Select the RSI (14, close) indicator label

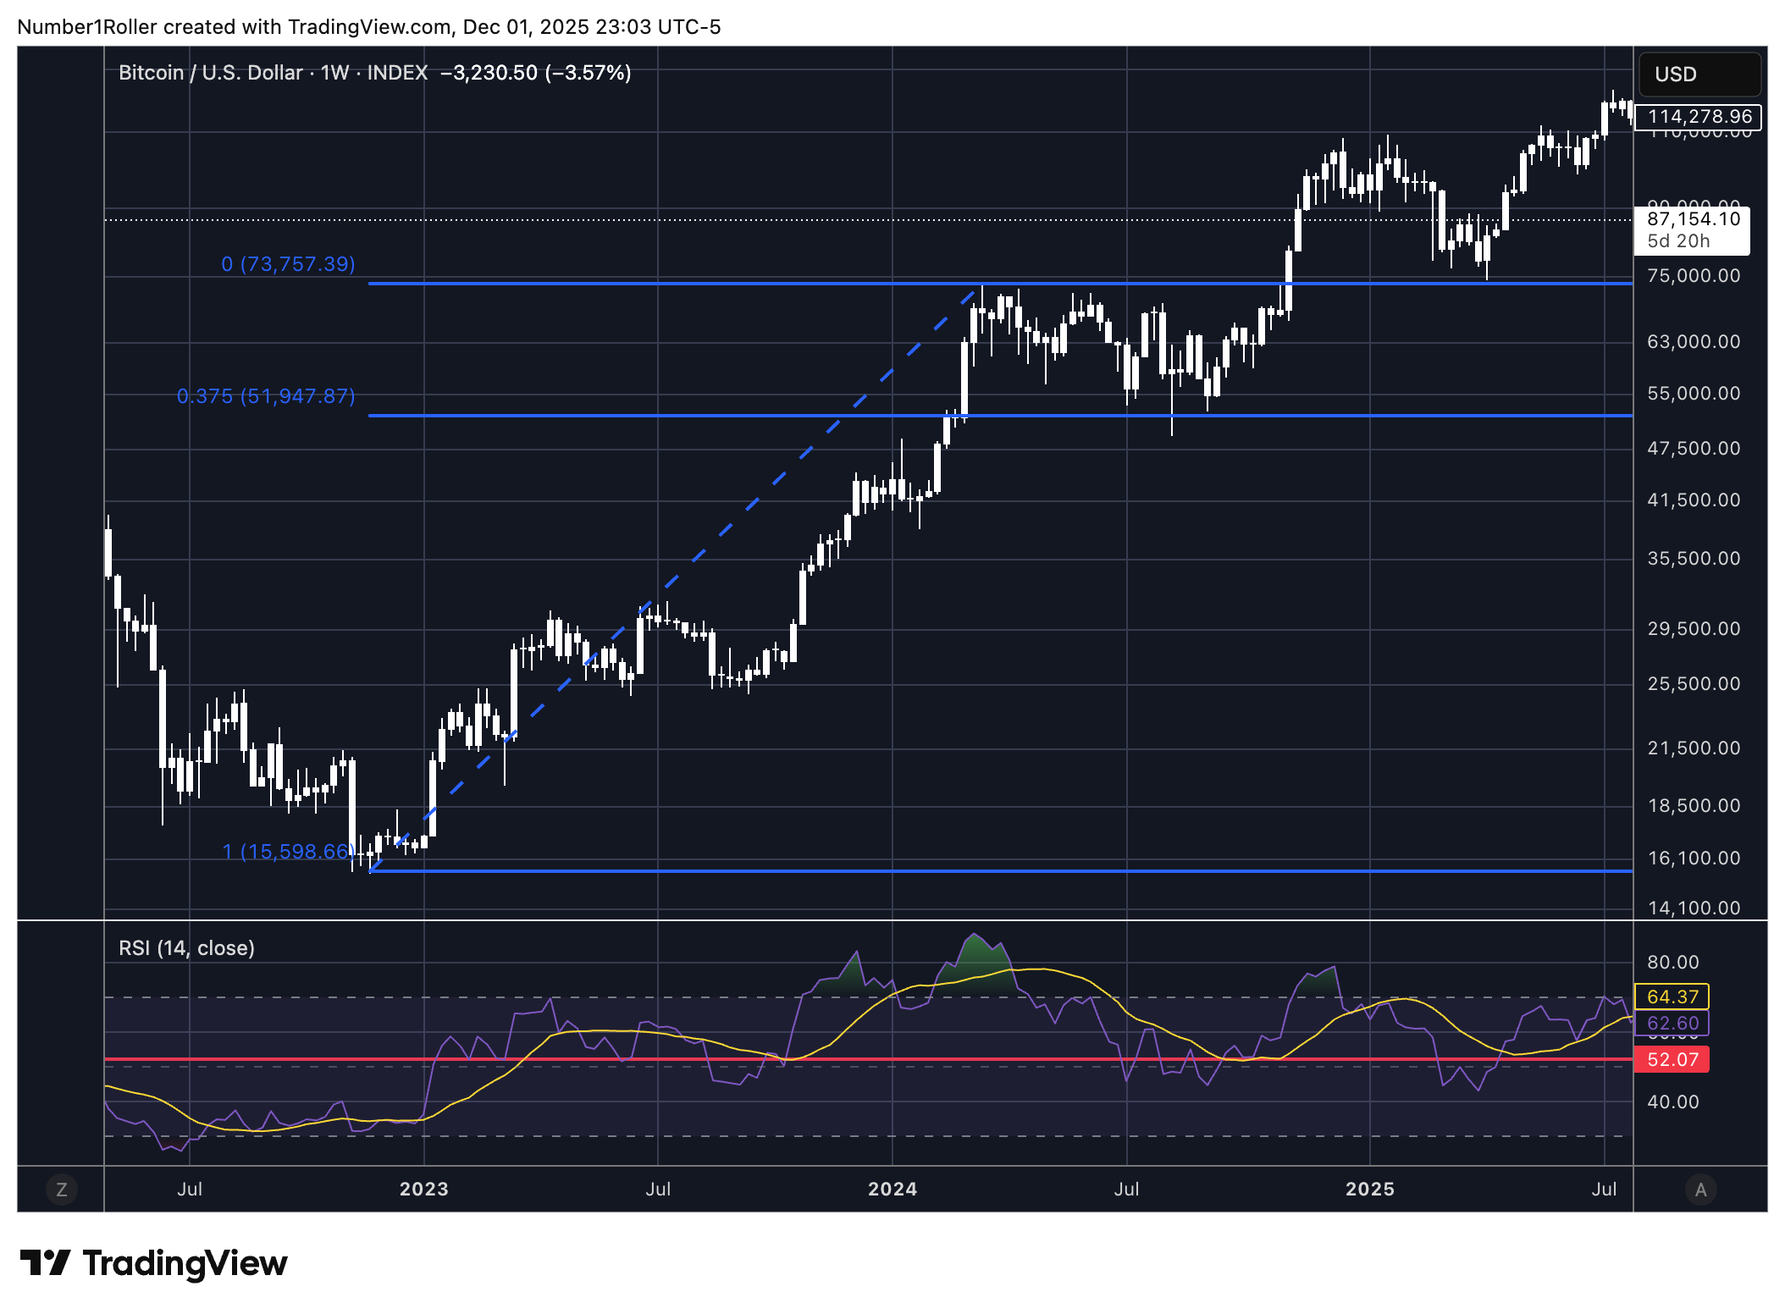coord(186,948)
